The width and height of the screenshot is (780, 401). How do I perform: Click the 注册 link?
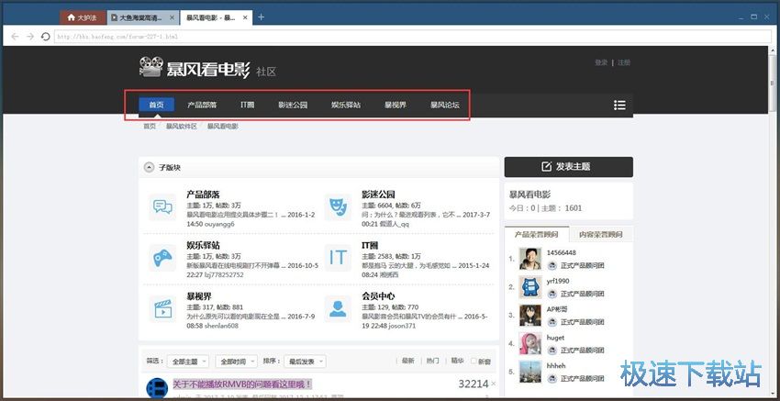tap(624, 62)
